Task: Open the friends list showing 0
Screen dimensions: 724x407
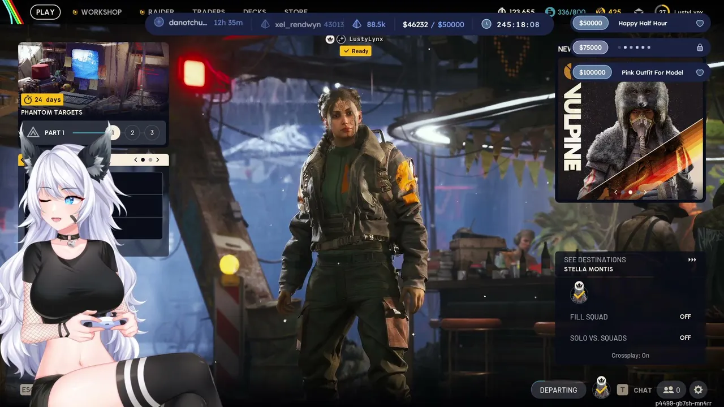Action: click(671, 389)
